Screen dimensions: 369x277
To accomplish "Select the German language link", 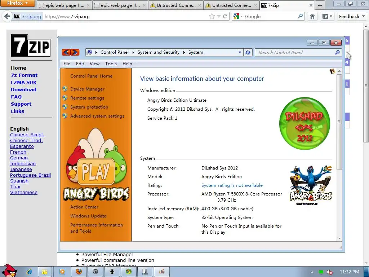I will [19, 158].
